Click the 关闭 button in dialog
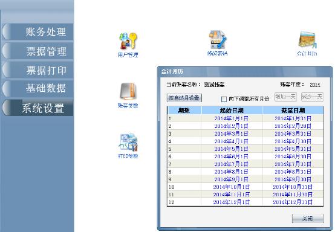This screenshot has width=335, height=232. coord(308,219)
